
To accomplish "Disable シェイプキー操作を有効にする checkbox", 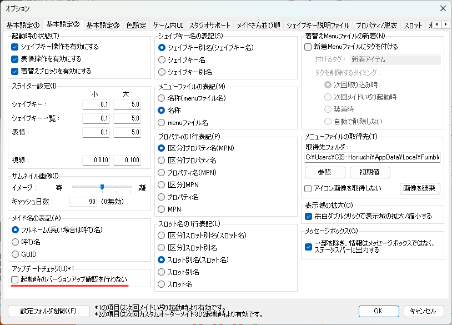I will point(15,47).
